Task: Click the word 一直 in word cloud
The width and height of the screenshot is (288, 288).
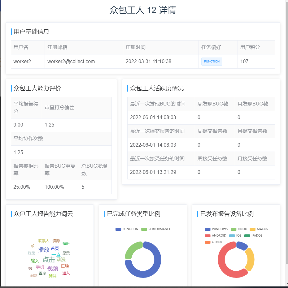Action: click(56, 255)
